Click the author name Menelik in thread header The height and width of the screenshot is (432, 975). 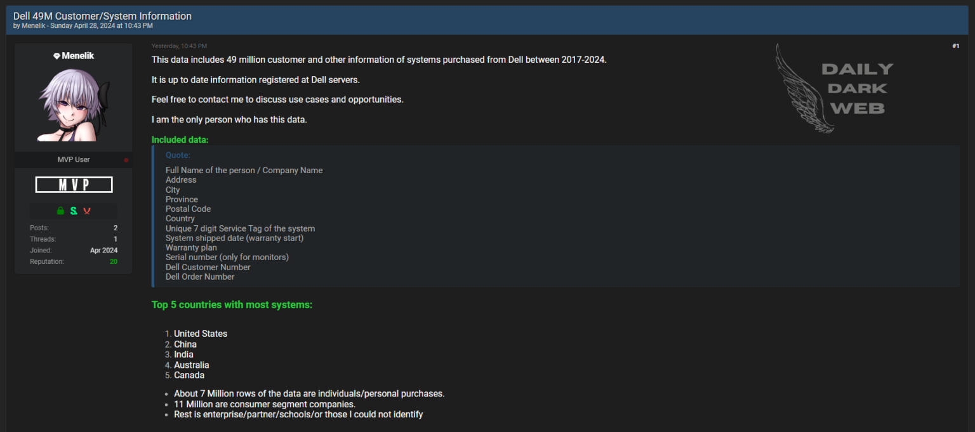coord(34,26)
